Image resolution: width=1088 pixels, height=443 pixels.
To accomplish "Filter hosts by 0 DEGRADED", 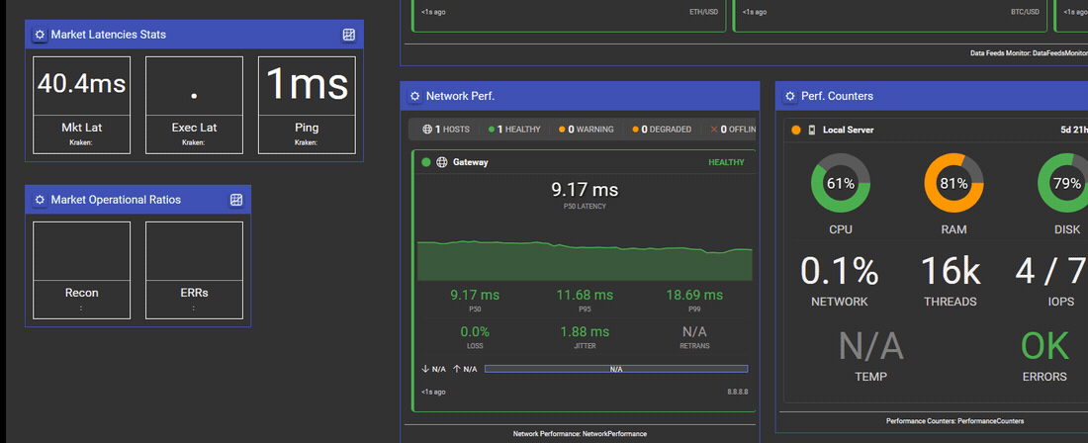I will click(x=662, y=129).
